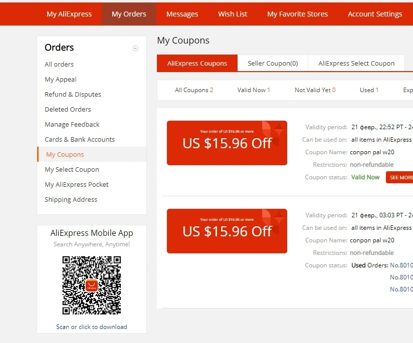Open My Appeal sidebar link

(61, 79)
